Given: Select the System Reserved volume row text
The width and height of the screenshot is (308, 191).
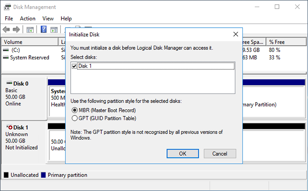Looking at the screenshot, I should click(29, 57).
